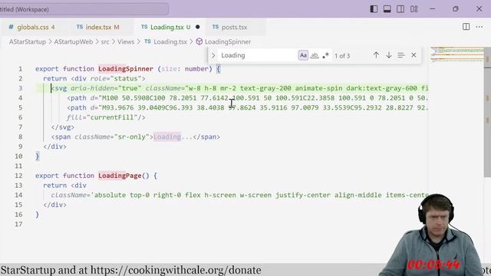Toggle Use Regular Expression in find
This screenshot has width=491, height=276.
[325, 55]
